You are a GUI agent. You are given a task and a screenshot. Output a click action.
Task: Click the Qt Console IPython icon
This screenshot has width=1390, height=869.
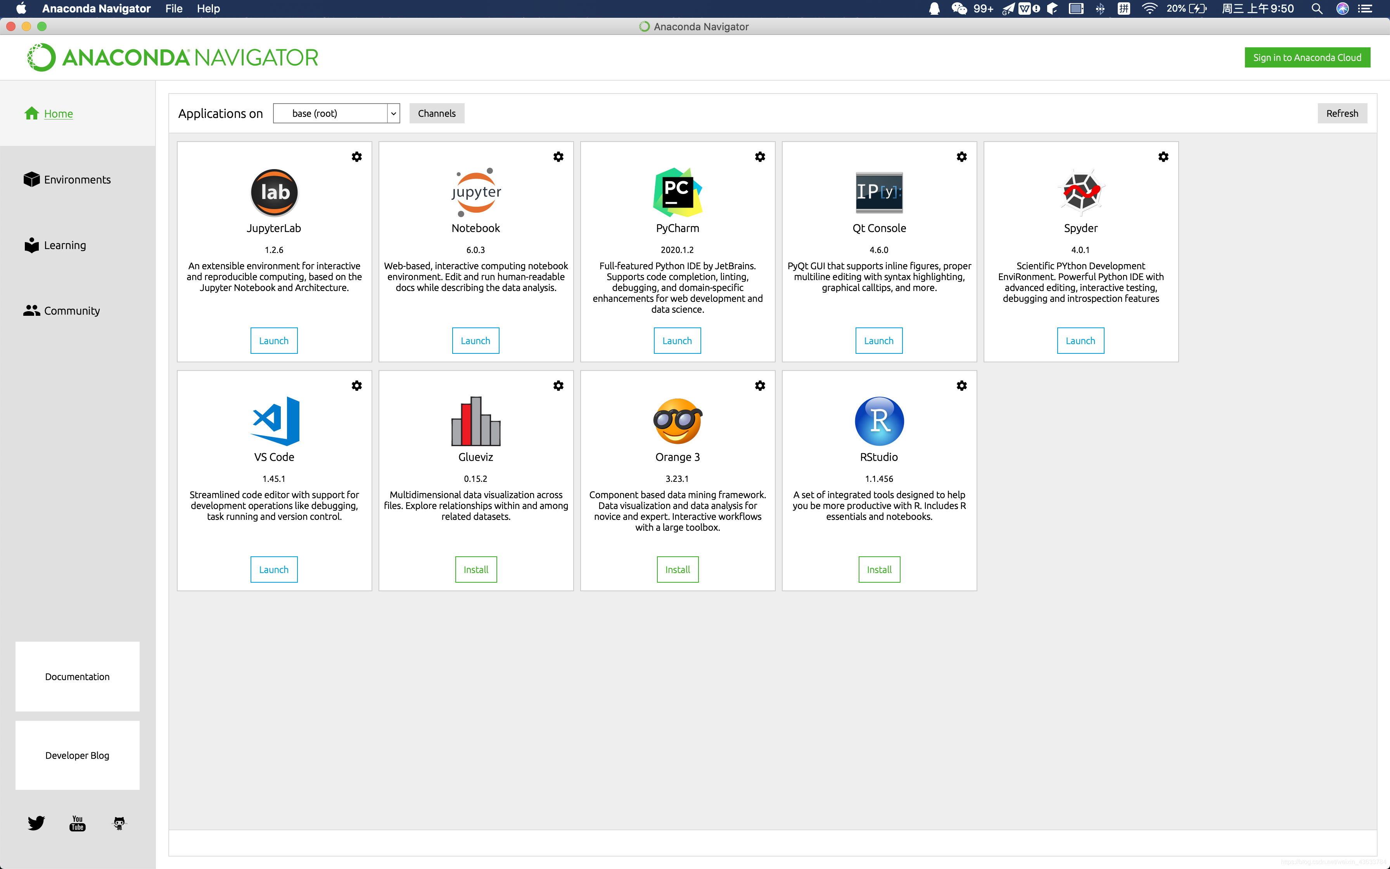point(879,192)
